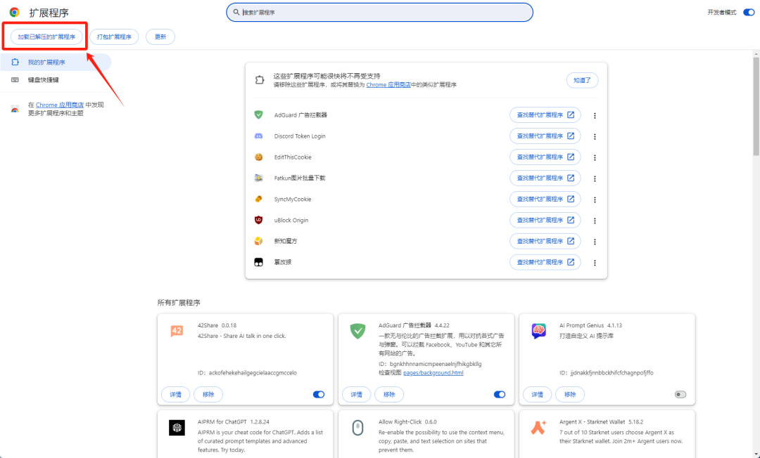Click the Chrome Web Store rainbow icon in sidebar
The image size is (760, 458).
[x=15, y=110]
